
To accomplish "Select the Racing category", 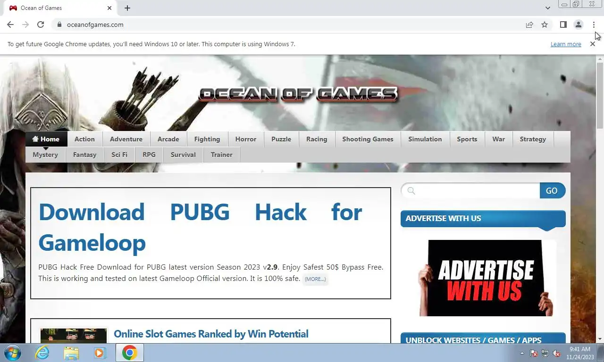I will pyautogui.click(x=317, y=139).
